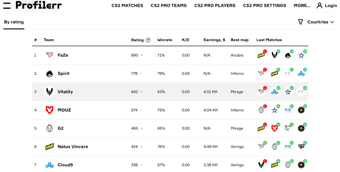Open CS2 PRO SETTINGS page
340x172 pixels.
click(264, 6)
